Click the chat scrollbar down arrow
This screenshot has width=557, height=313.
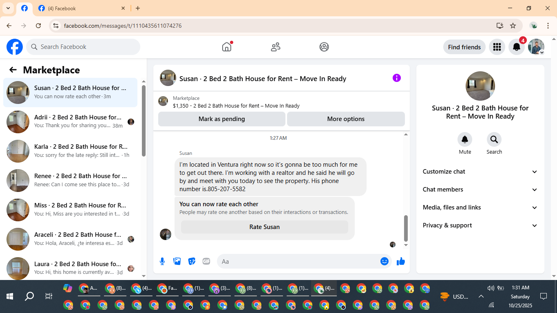tap(406, 245)
